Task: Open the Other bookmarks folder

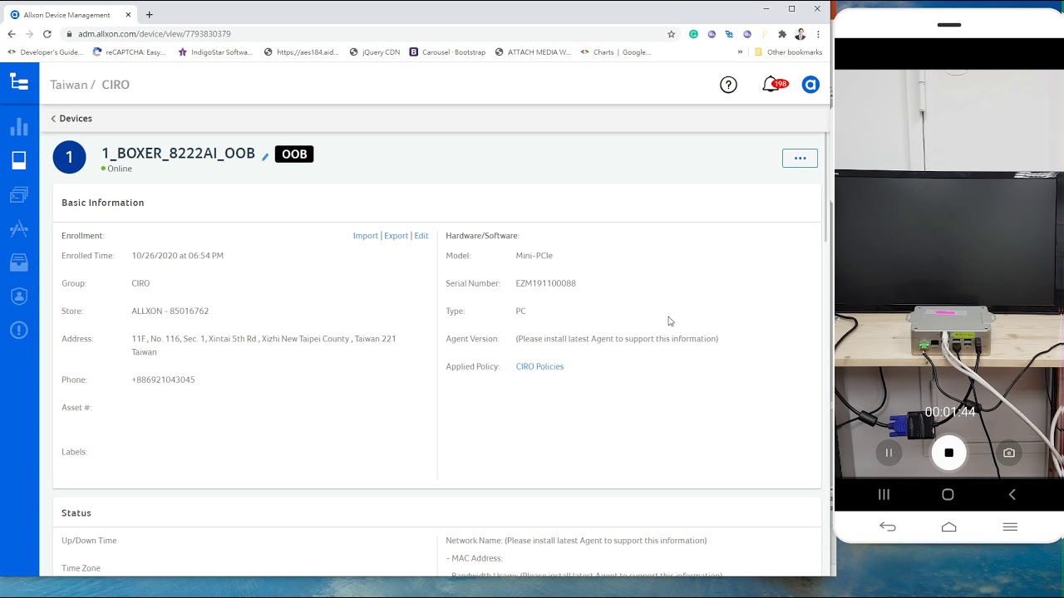Action: (788, 52)
